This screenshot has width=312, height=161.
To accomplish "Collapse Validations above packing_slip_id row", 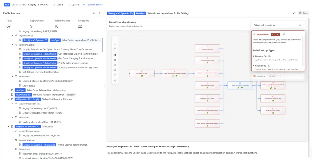I will click(12, 117).
